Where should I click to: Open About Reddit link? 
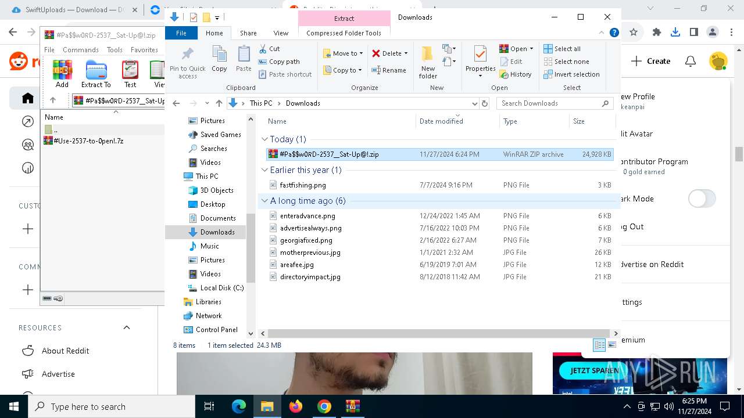tap(65, 351)
